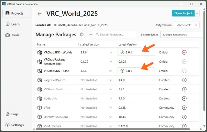Click the package icon for VRChat SDK - Worlds

point(39,52)
